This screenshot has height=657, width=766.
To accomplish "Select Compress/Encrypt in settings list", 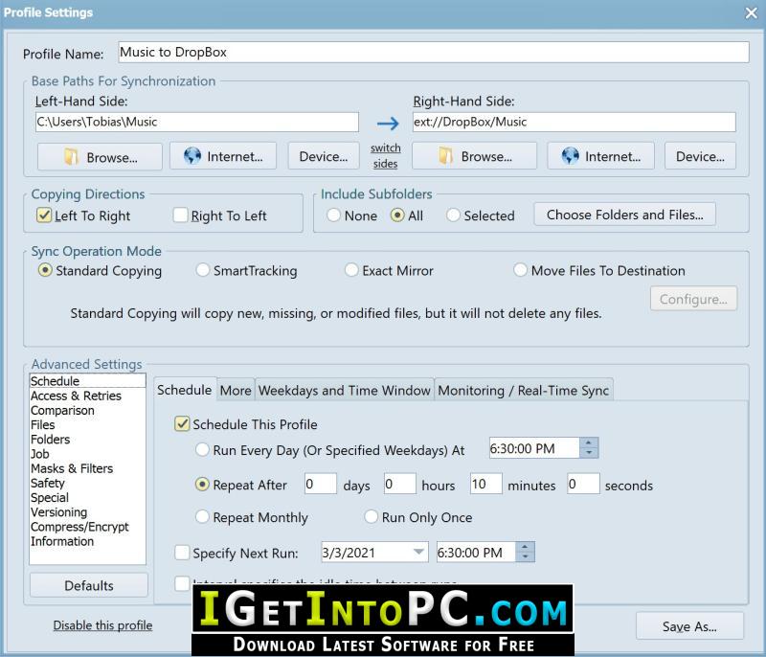I will point(87,527).
